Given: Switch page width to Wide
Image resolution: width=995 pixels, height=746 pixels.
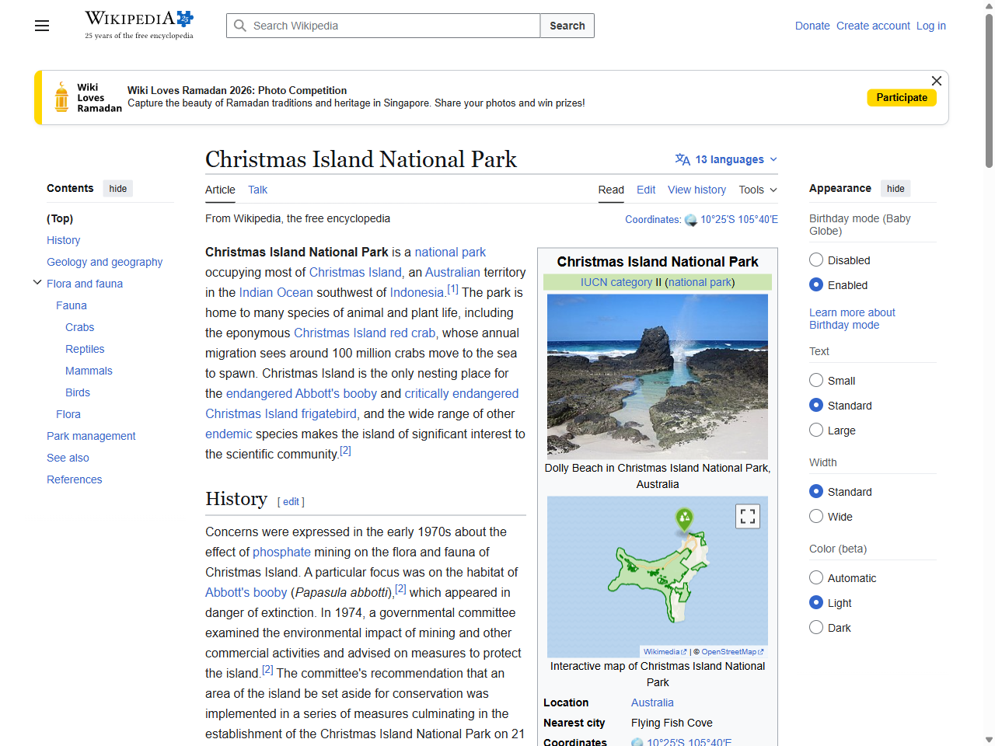Looking at the screenshot, I should (816, 516).
